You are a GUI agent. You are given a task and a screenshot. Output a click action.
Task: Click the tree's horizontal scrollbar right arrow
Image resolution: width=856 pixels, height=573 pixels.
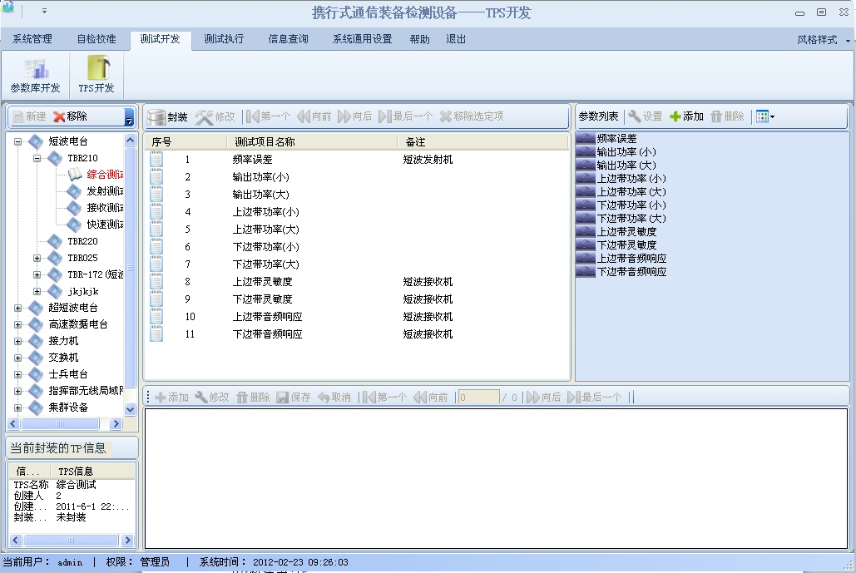(x=116, y=424)
